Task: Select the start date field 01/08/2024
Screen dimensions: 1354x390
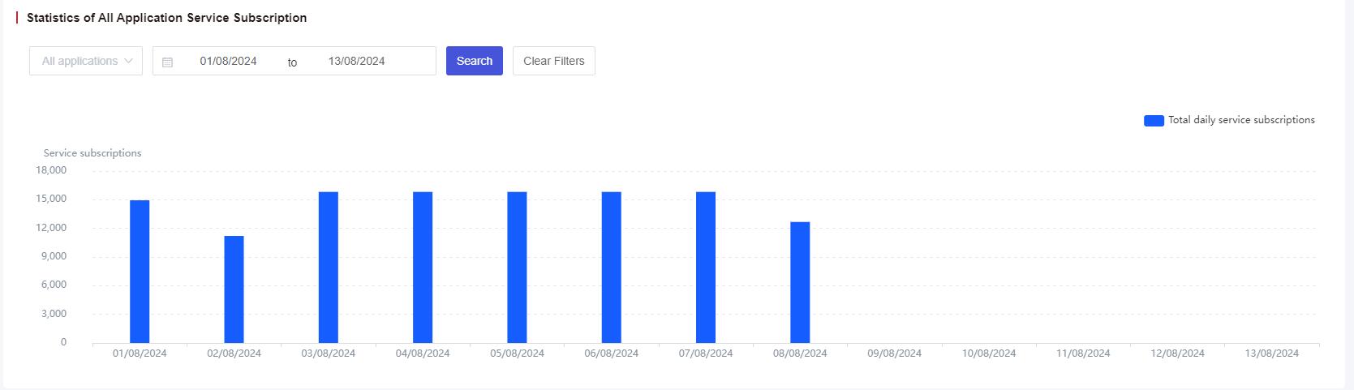Action: (229, 61)
